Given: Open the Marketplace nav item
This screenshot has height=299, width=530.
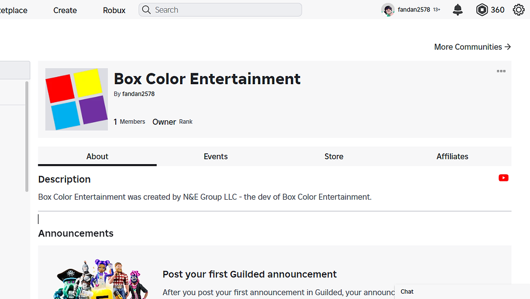Looking at the screenshot, I should coord(14,10).
